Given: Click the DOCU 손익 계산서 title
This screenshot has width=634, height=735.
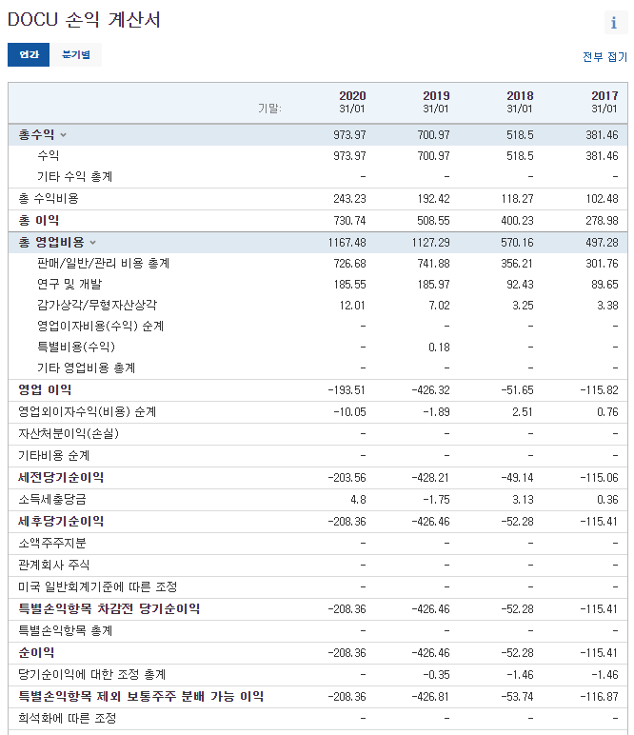Looking at the screenshot, I should (x=85, y=20).
